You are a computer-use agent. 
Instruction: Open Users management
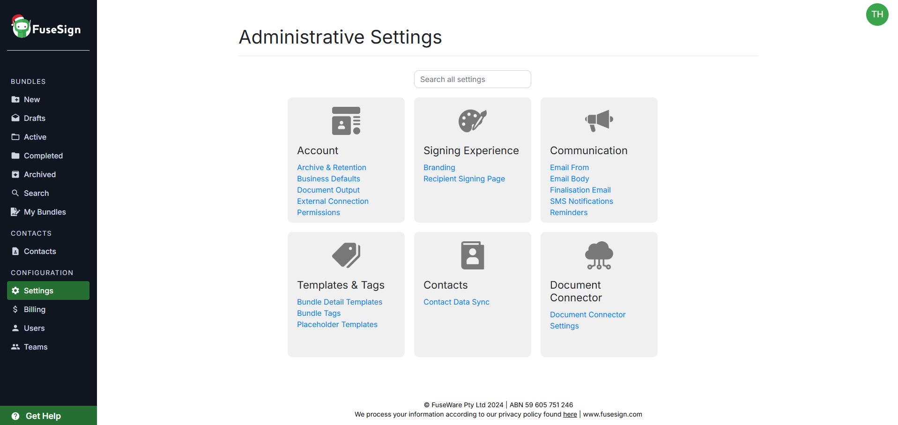(48, 328)
